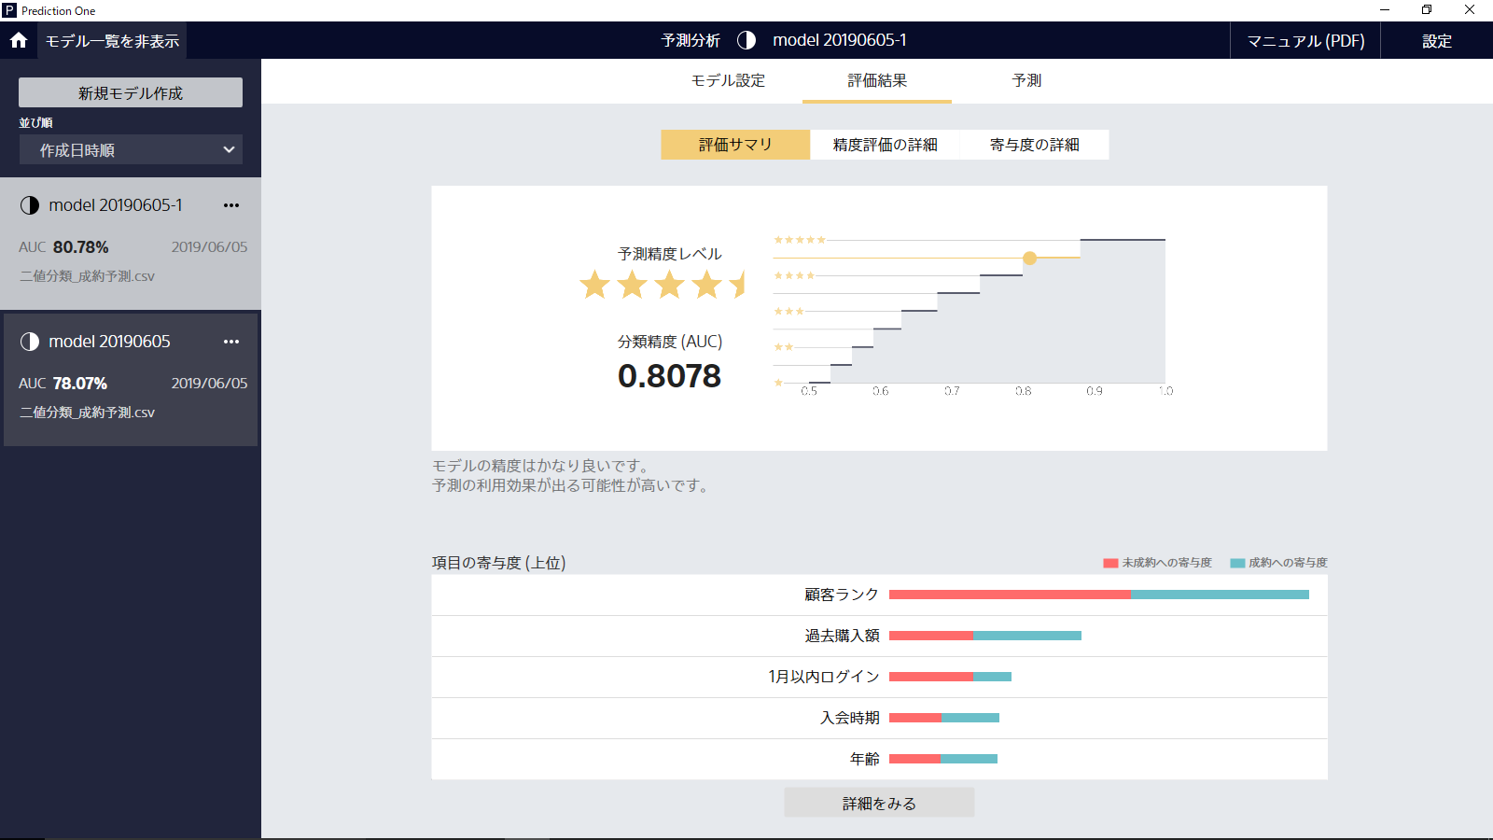
Task: Click the home icon in the top-left corner
Action: (x=17, y=40)
